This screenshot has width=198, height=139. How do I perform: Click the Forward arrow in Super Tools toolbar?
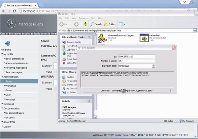[x=76, y=24]
